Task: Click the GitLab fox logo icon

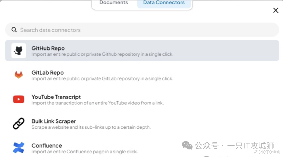Action: pyautogui.click(x=18, y=75)
